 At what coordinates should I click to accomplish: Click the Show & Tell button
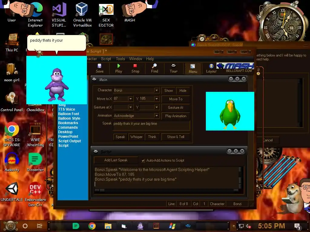click(x=176, y=137)
